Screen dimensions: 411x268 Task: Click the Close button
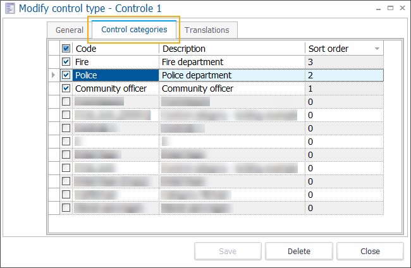[370, 251]
